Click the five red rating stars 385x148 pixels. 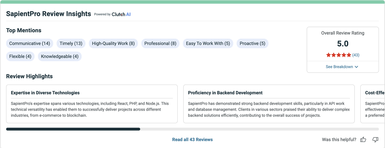[x=338, y=55]
